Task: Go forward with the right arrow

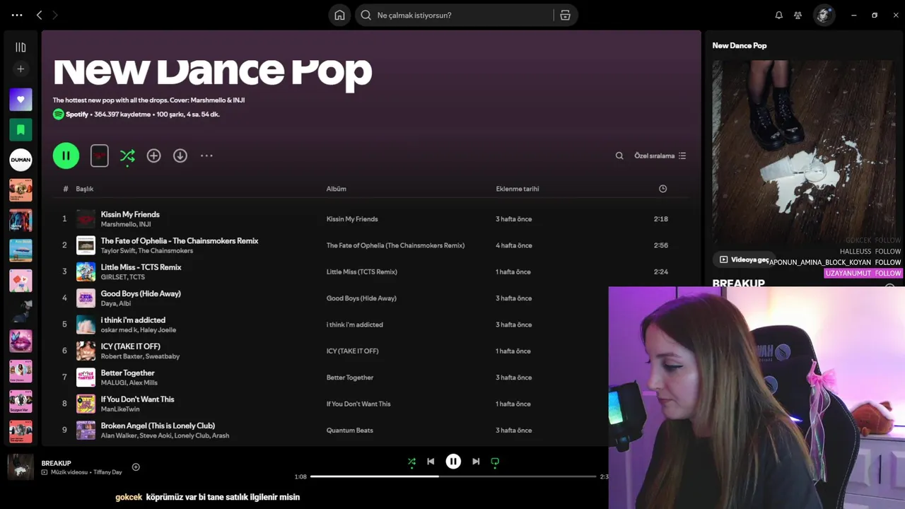Action: (x=55, y=15)
